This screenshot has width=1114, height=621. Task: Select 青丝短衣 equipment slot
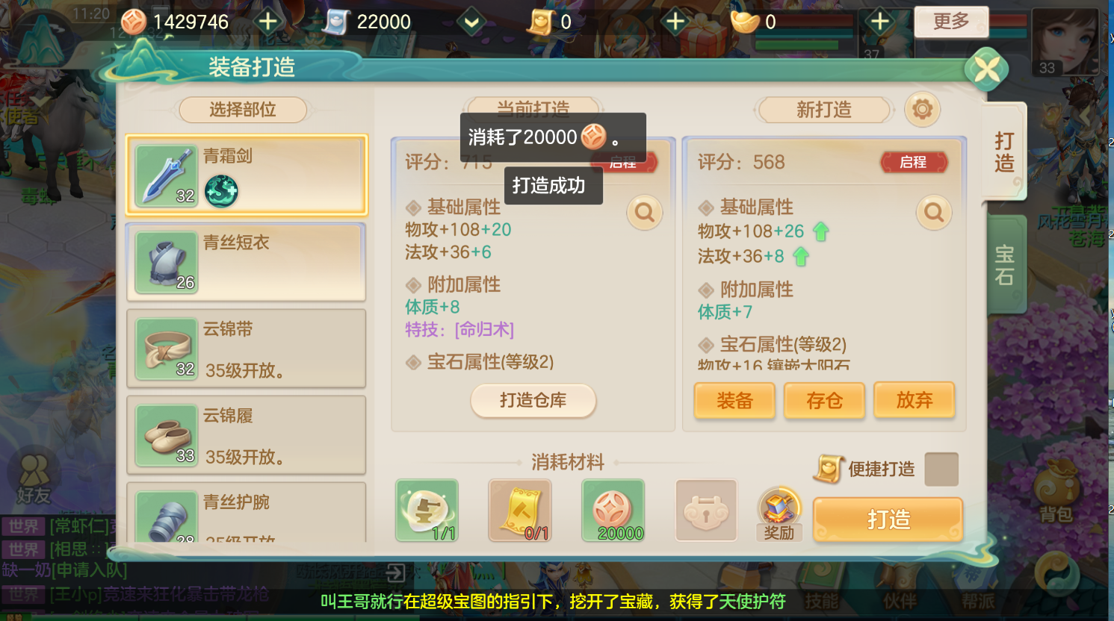[247, 262]
